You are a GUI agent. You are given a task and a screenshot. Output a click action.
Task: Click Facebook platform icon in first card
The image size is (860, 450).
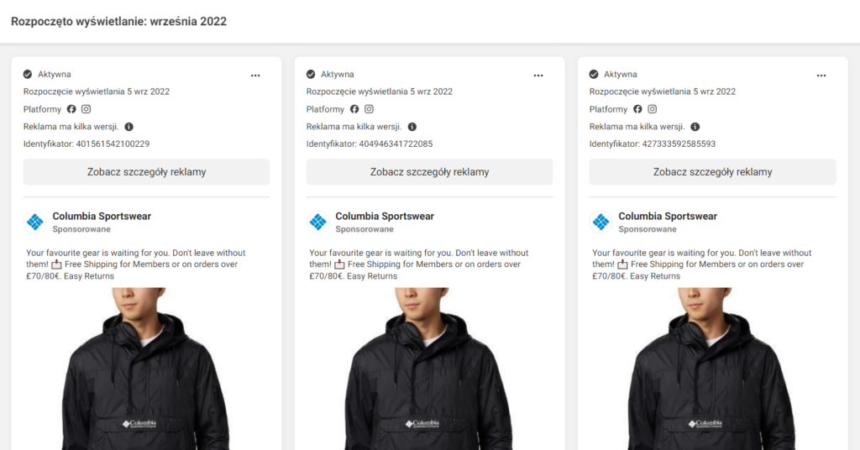71,109
